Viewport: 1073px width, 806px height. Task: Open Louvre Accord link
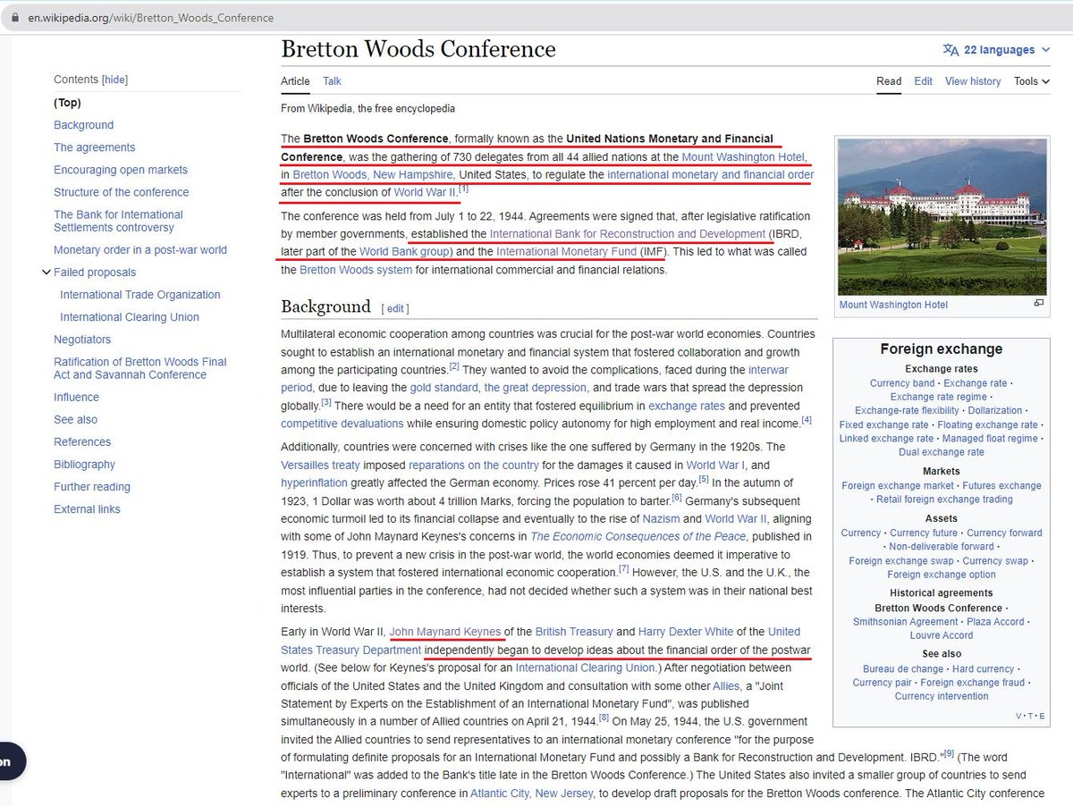click(x=942, y=635)
